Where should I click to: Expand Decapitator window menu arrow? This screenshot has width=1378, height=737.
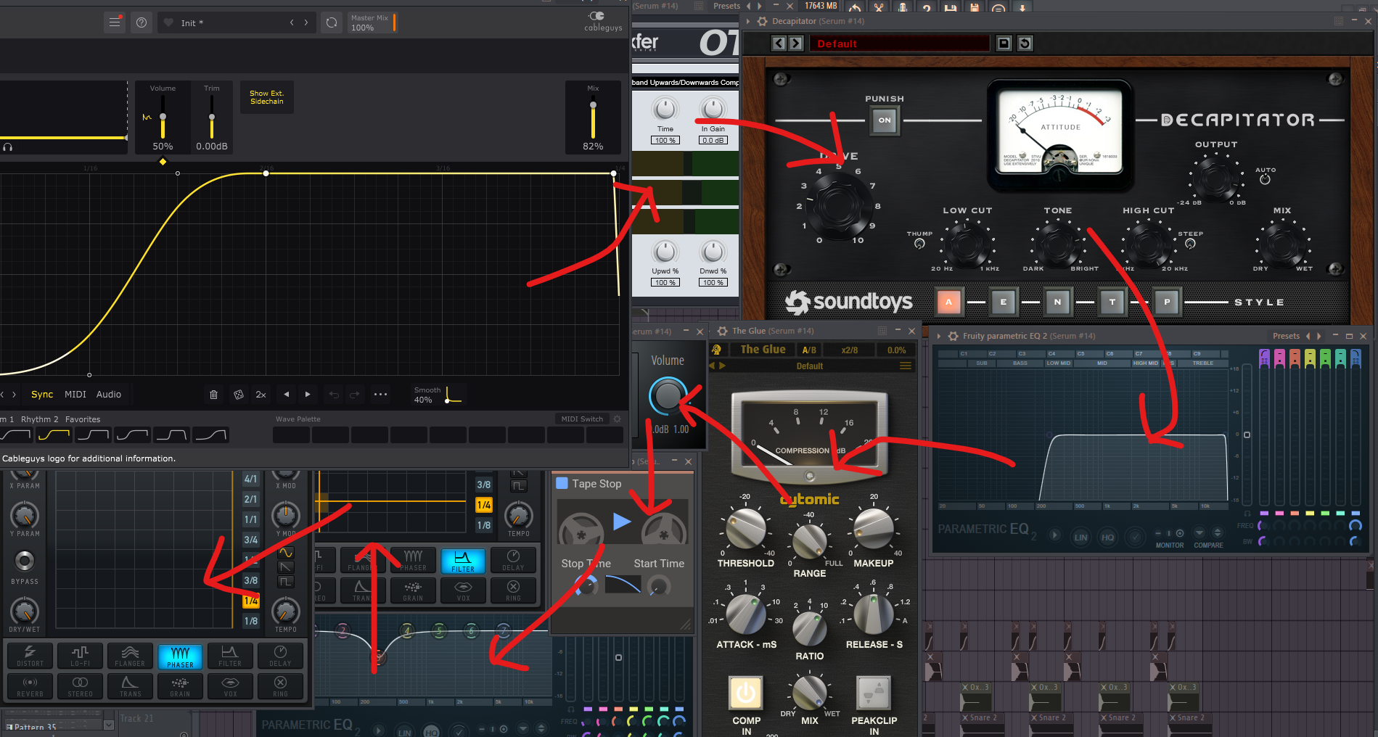748,22
